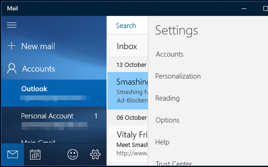
Task: Send feedback with smiley icon
Action: pyautogui.click(x=73, y=154)
